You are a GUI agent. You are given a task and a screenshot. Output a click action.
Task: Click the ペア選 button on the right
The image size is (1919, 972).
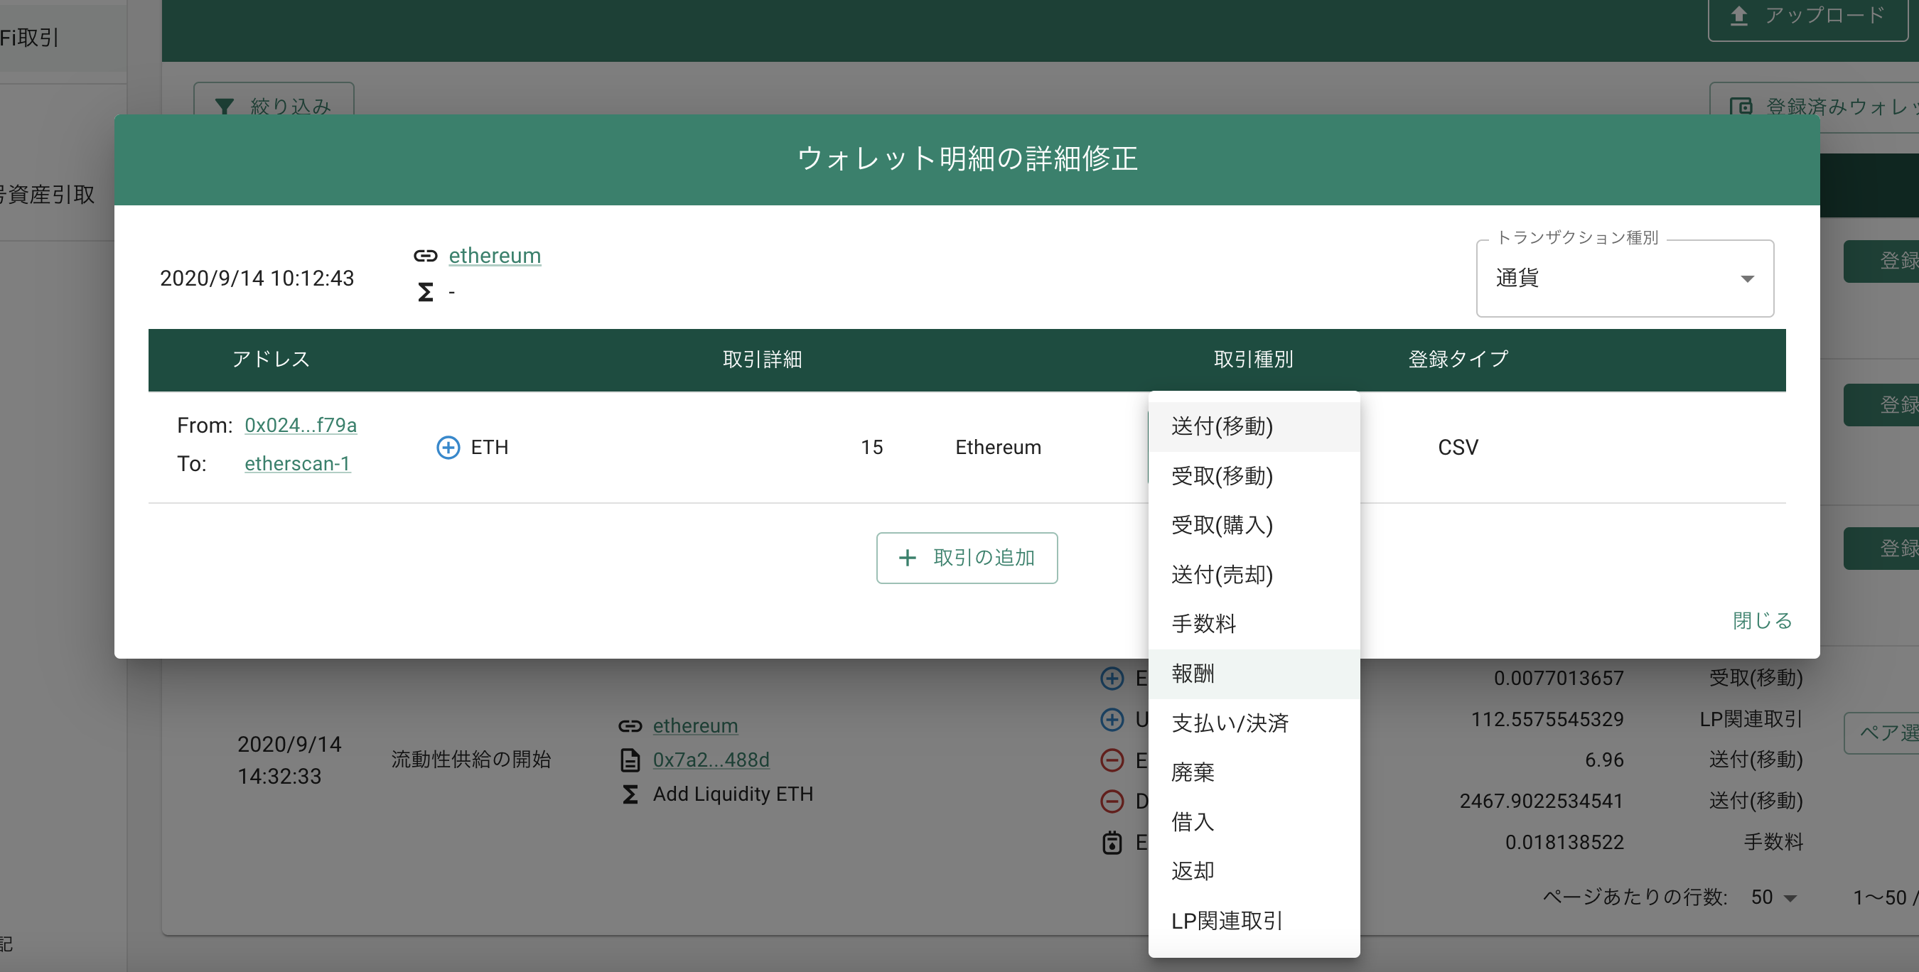pyautogui.click(x=1881, y=733)
